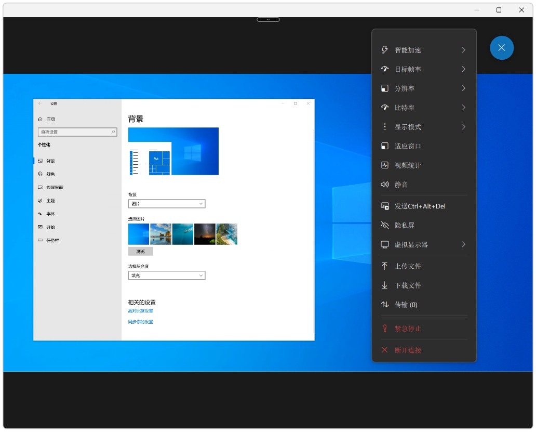Viewport: 536px width, 432px height.
Task: Toggle 隐私屏 privacy screen entry
Action: (x=424, y=225)
